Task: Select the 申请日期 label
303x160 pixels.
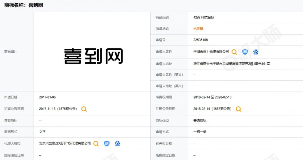Action: [11, 97]
